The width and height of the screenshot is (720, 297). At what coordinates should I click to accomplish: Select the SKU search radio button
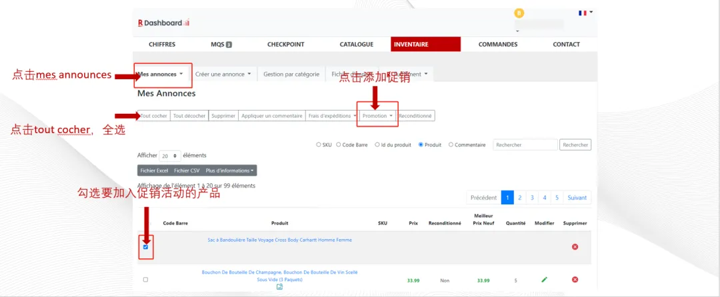(319, 145)
